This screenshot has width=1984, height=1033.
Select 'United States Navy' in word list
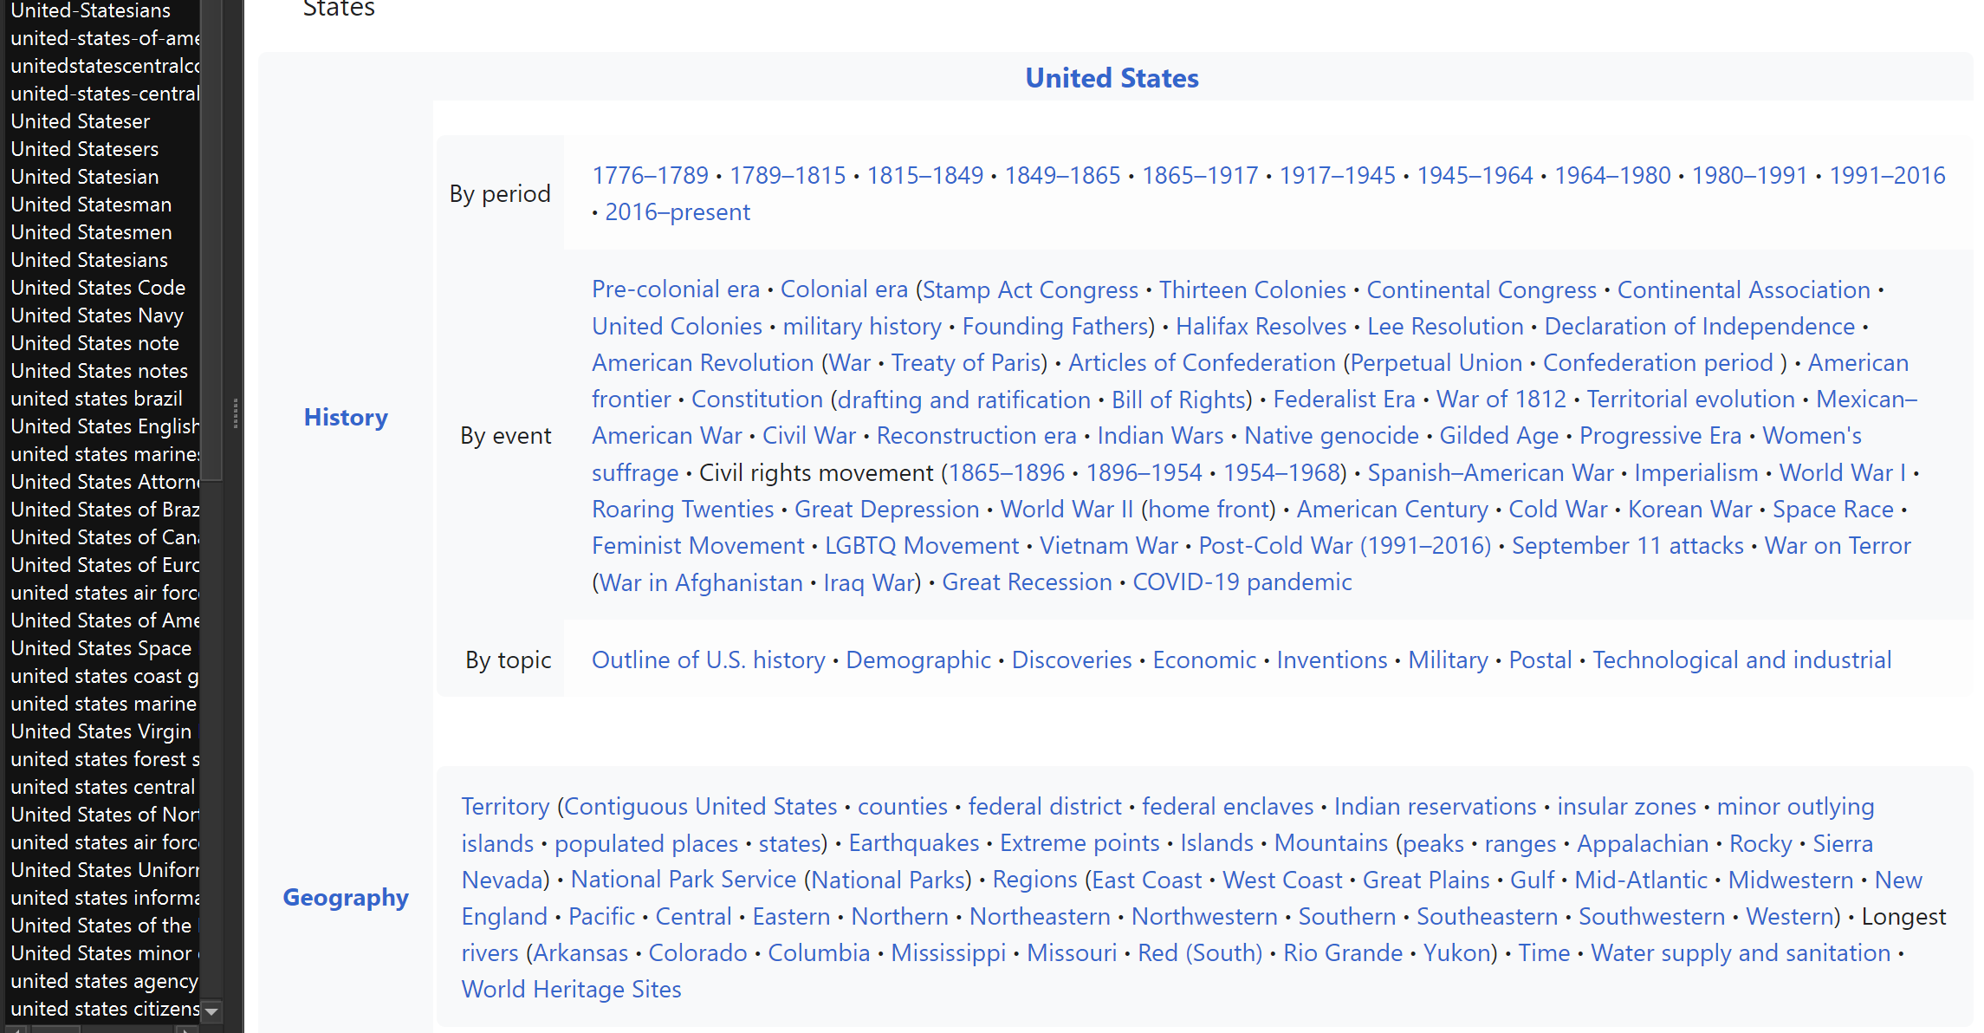[x=97, y=315]
